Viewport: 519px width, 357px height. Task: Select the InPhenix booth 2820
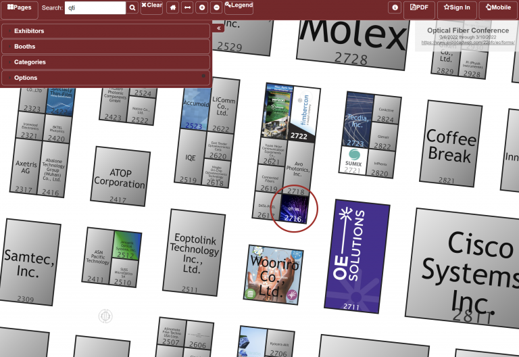tap(380, 164)
